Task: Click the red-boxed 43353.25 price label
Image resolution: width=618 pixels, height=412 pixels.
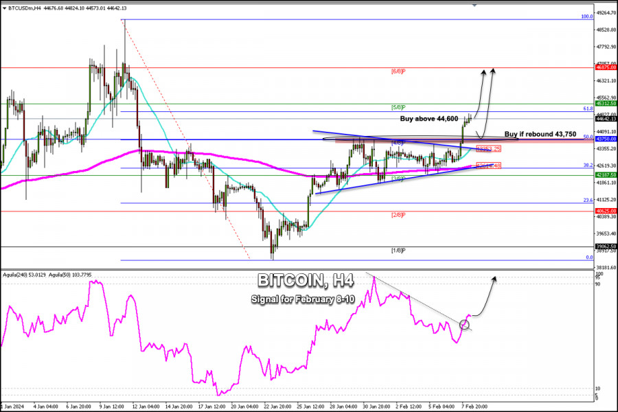Action: 489,148
